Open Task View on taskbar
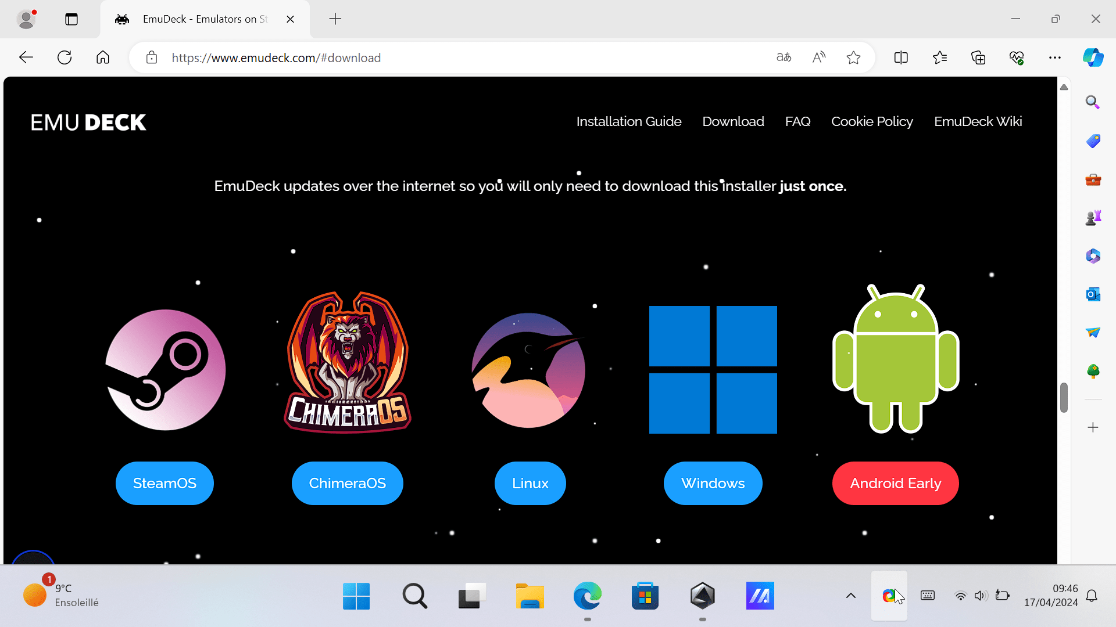 [472, 596]
